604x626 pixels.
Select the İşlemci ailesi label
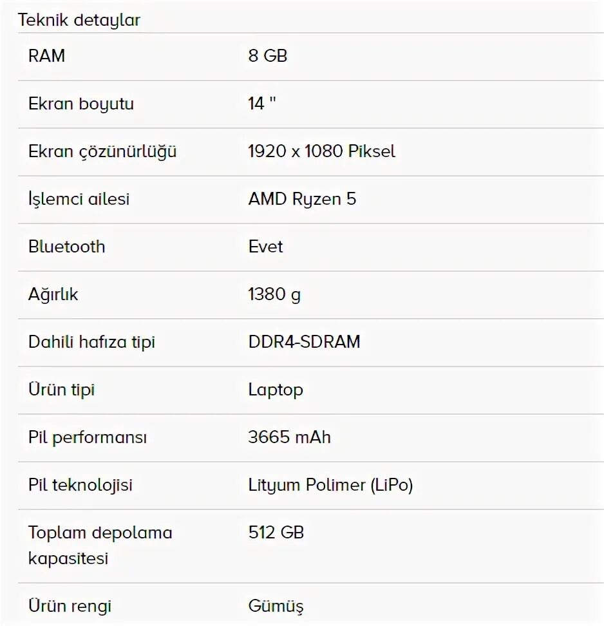tap(79, 199)
